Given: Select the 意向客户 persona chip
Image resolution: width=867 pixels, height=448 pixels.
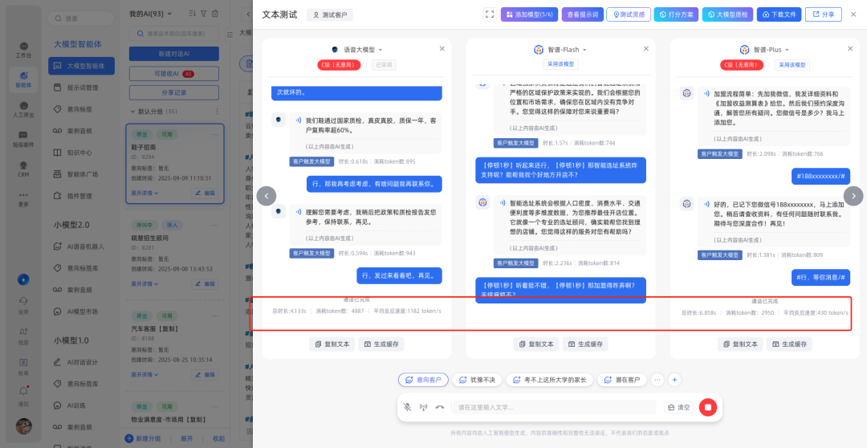Looking at the screenshot, I should tap(423, 380).
